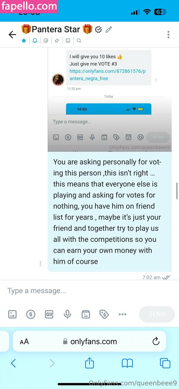Expand more composer tools ellipsis

pos(122,314)
